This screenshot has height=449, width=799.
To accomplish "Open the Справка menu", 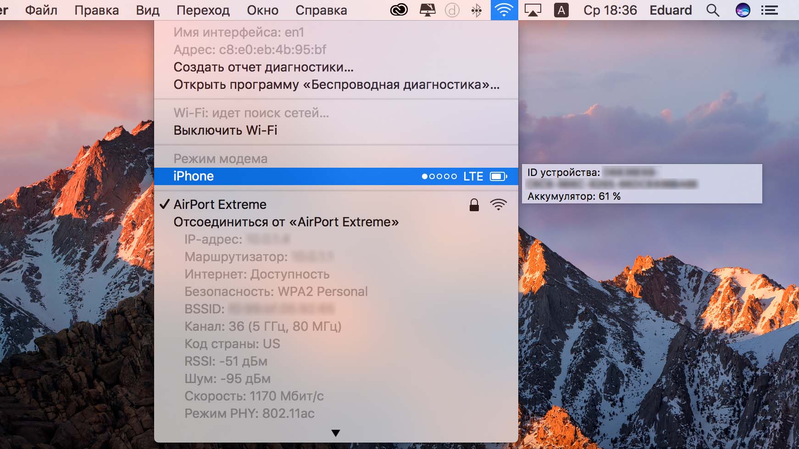I will point(322,10).
